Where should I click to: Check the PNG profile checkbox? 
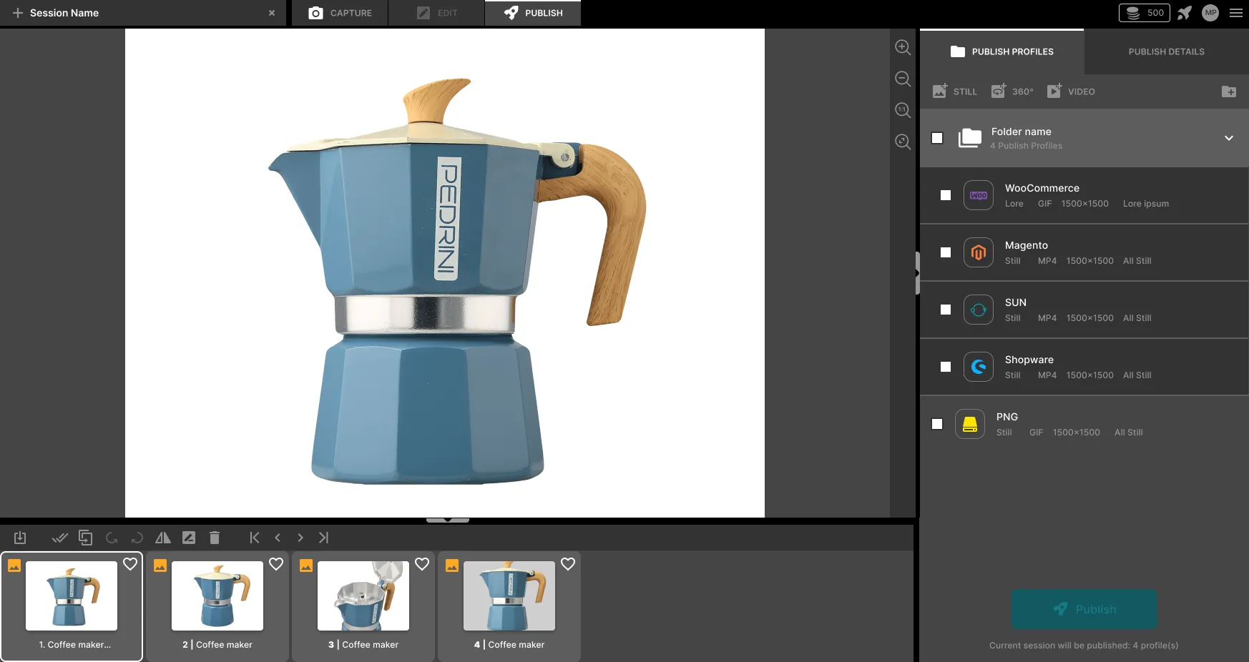pyautogui.click(x=937, y=424)
